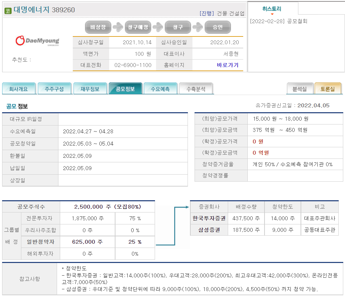The width and height of the screenshot is (345, 297).
Task: Click 유가증권신고일 date 2022.04.05
Action: click(313, 106)
